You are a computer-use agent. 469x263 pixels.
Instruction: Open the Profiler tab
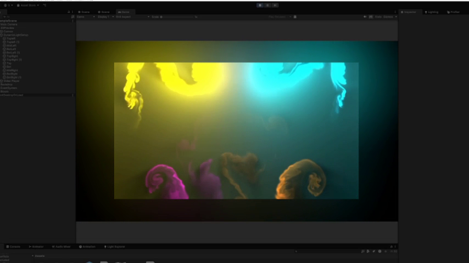pos(454,12)
